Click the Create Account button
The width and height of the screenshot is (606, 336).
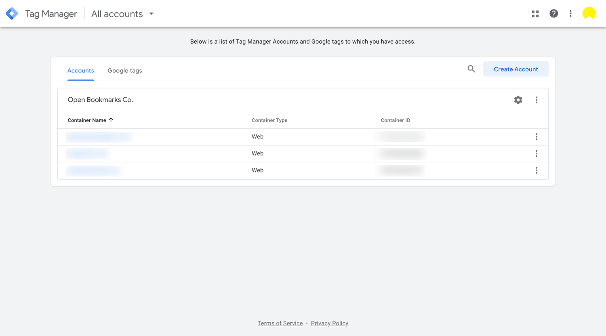[516, 69]
